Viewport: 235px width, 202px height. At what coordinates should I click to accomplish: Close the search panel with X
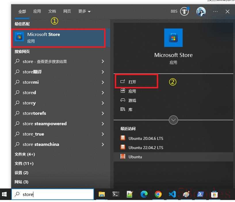227,12
